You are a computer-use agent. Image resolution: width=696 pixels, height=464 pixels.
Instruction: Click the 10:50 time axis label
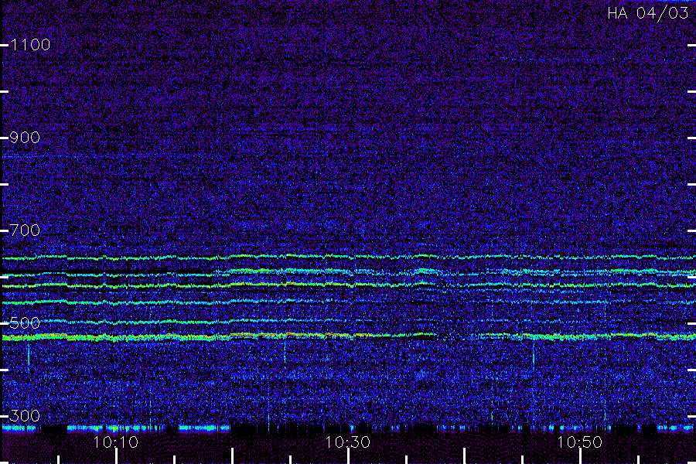pos(580,442)
